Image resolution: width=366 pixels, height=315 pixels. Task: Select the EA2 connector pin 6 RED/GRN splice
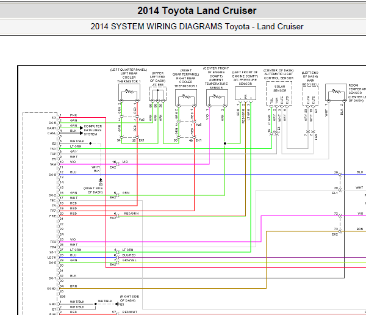[117, 215]
